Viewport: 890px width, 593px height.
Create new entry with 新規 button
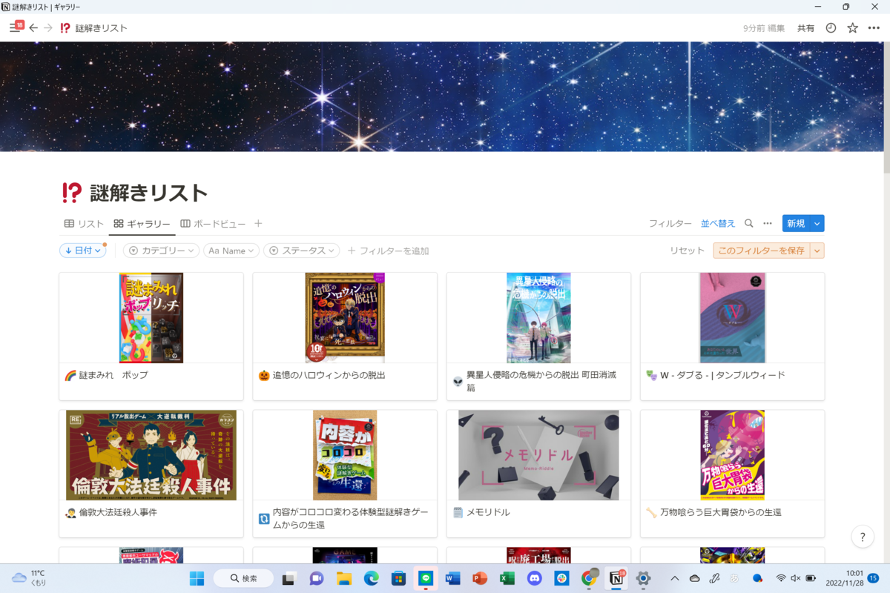click(x=796, y=223)
